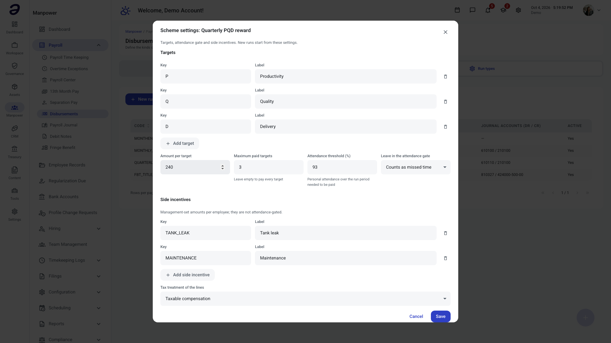Expand the Hiring menu section

(99, 229)
